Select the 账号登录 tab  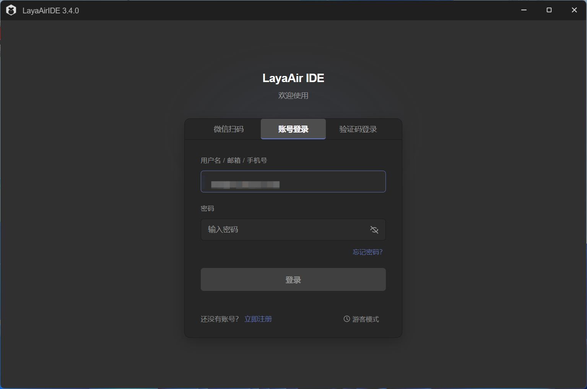coord(293,129)
